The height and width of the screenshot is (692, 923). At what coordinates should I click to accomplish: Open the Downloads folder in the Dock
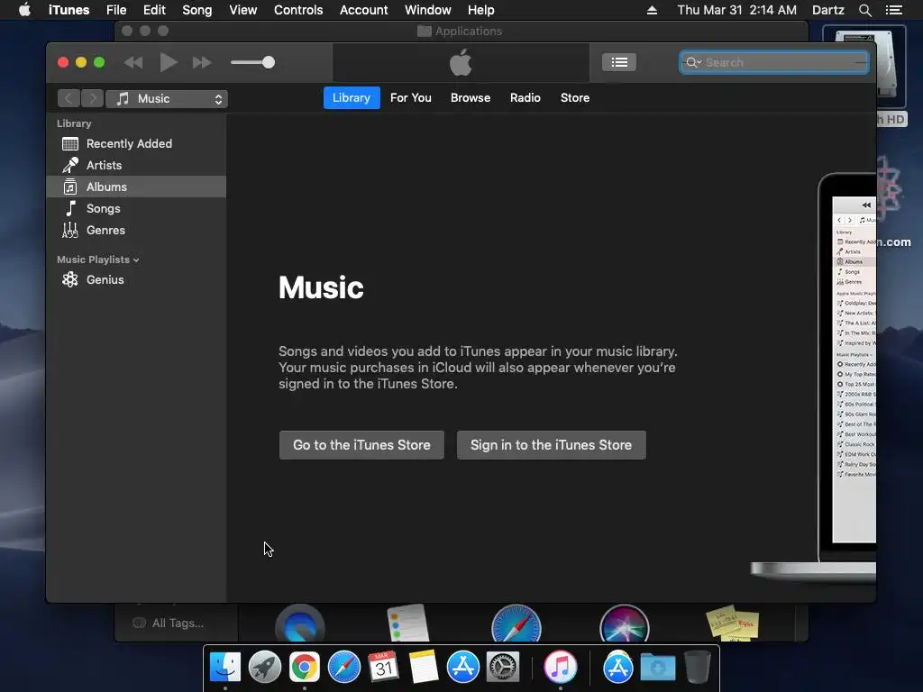[x=658, y=667]
